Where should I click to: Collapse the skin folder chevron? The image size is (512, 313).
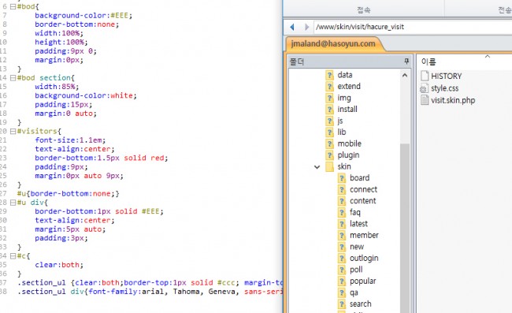point(317,166)
